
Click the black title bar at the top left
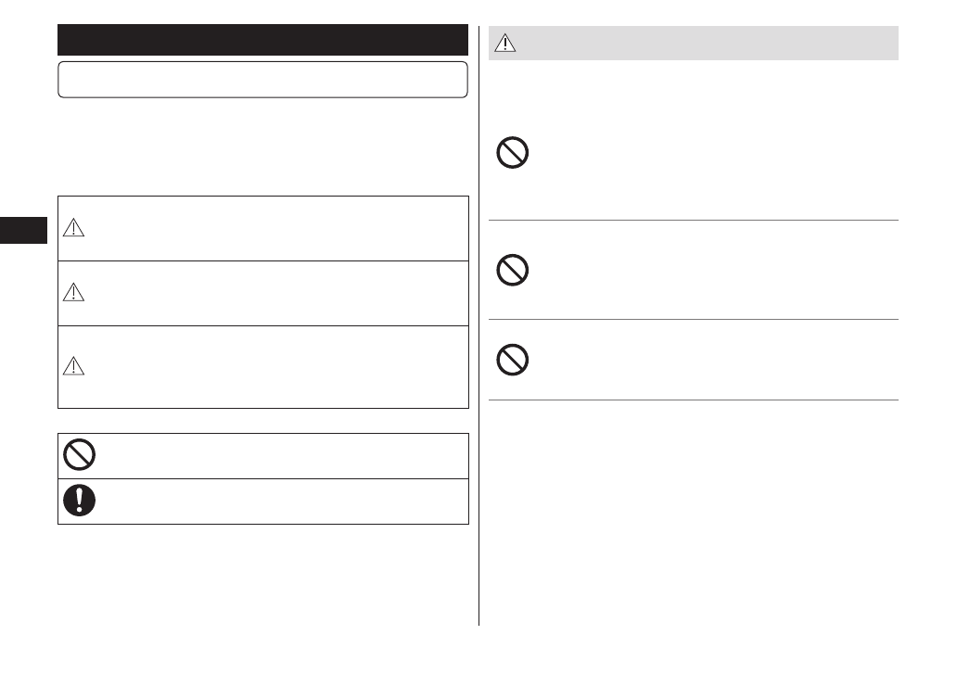click(262, 40)
